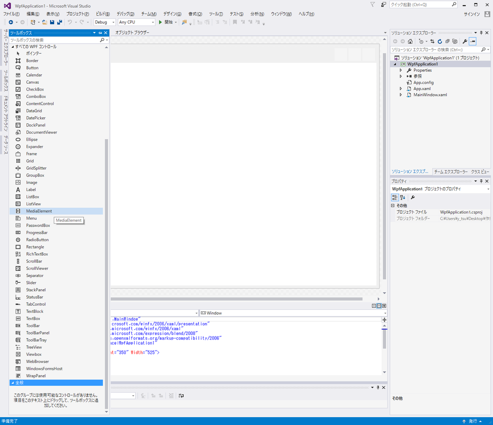Open the Debug configuration dropdown
This screenshot has height=425, width=493.
click(105, 22)
